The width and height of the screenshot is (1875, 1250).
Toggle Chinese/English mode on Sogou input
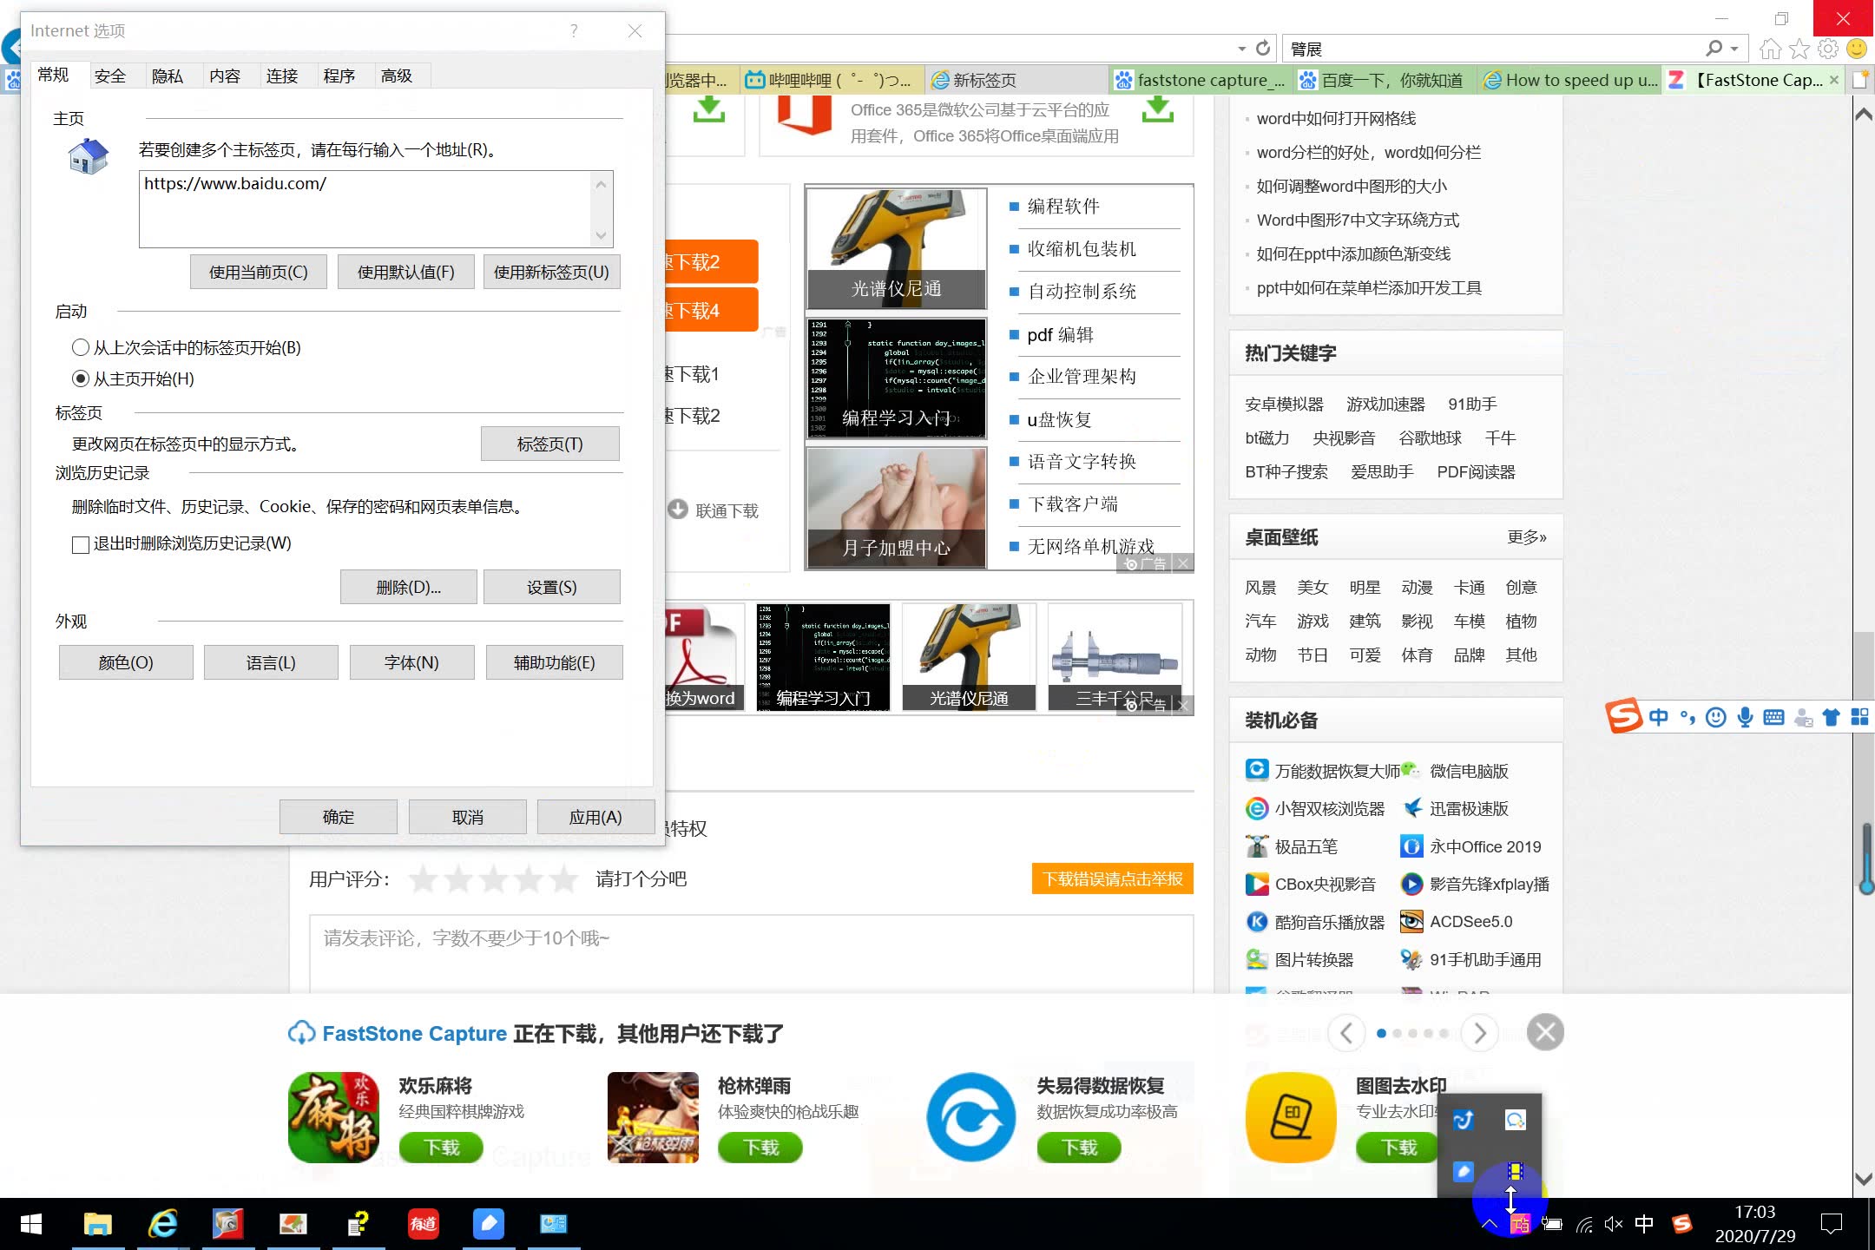pos(1658,717)
